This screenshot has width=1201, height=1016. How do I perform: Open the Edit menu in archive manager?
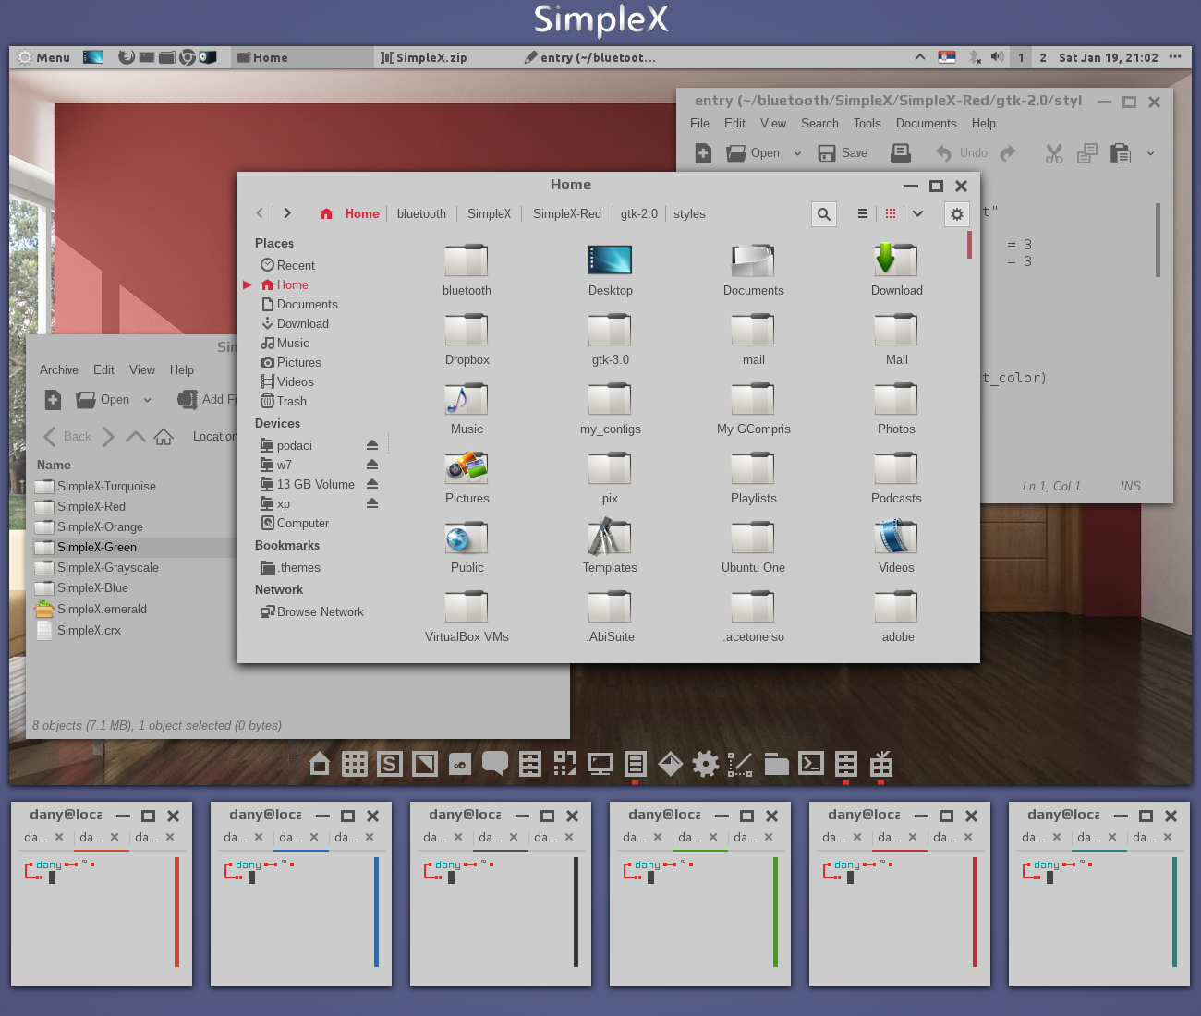(x=103, y=369)
